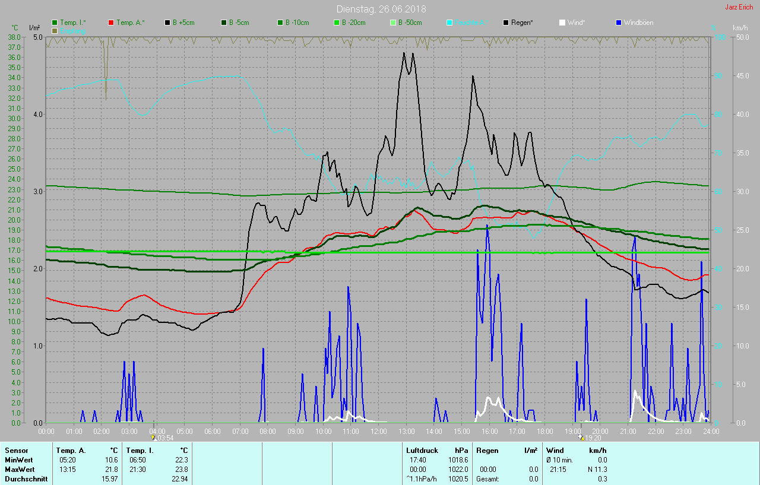Click the date title Dienstag, 26.06.2018
Image resolution: width=760 pixels, height=485 pixels.
click(x=381, y=9)
